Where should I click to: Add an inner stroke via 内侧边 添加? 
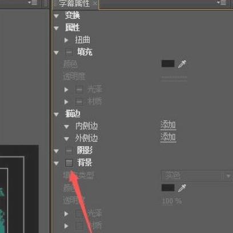coord(168,125)
